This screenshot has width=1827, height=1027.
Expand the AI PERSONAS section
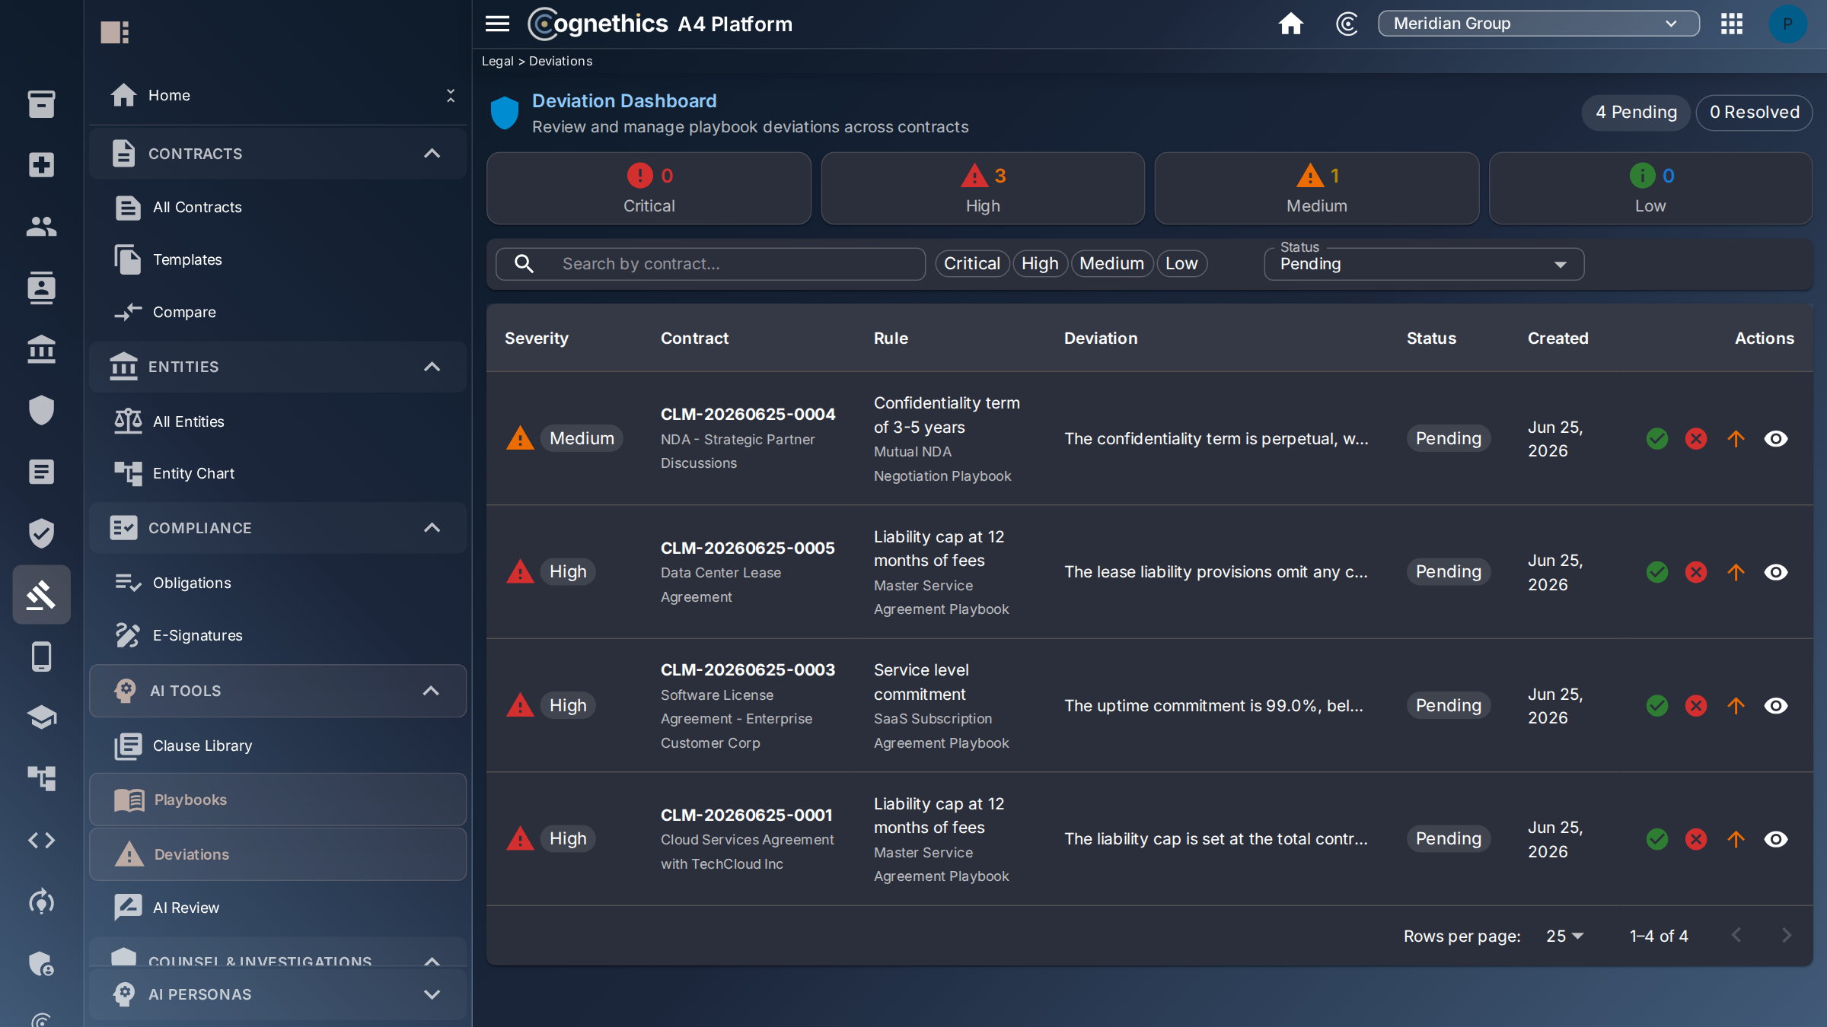(278, 994)
